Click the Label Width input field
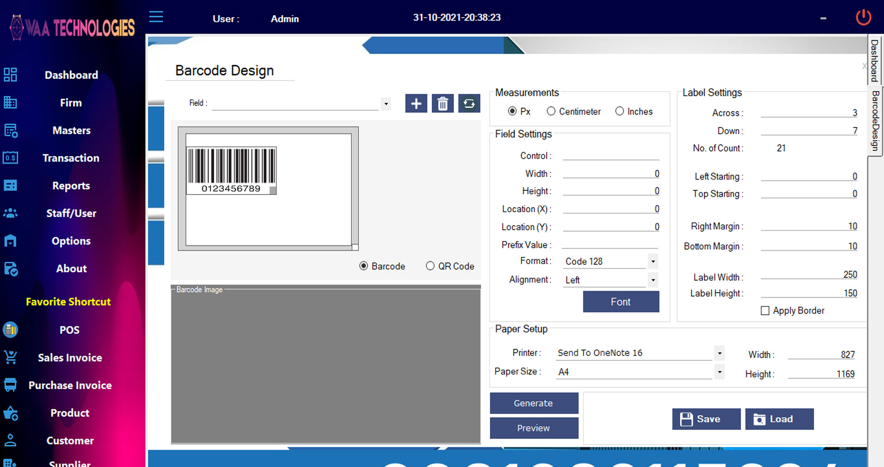Image resolution: width=884 pixels, height=467 pixels. point(809,275)
